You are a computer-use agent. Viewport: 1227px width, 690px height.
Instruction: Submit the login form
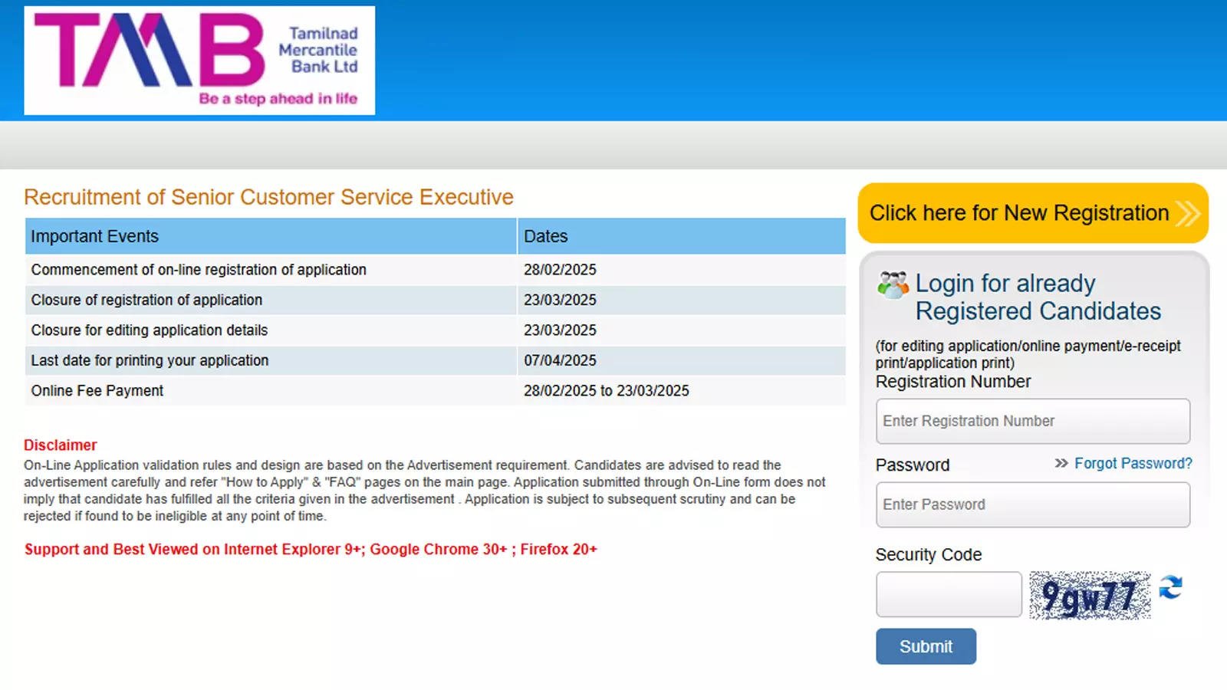926,646
